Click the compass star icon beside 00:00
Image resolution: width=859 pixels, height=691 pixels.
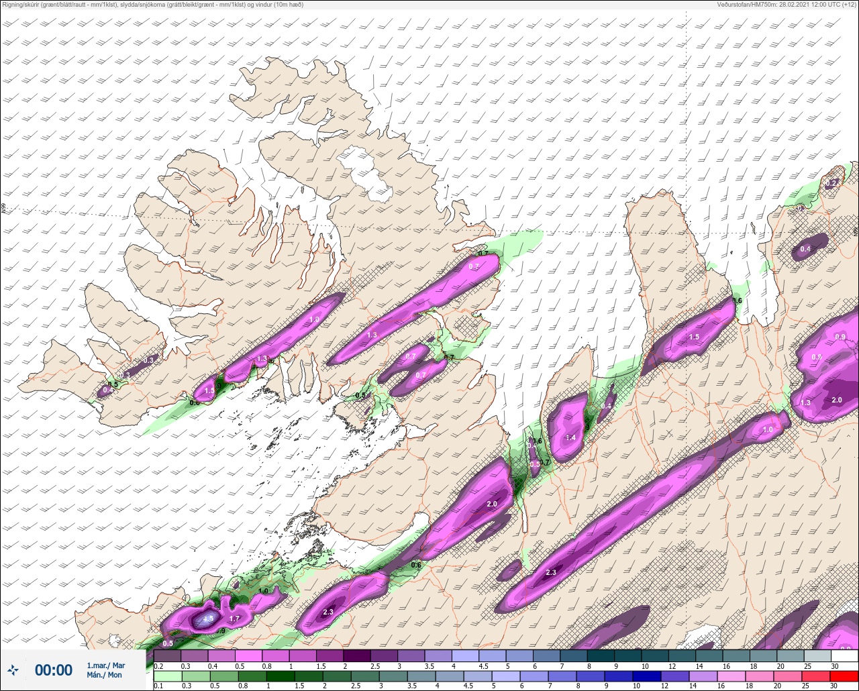coord(13,670)
